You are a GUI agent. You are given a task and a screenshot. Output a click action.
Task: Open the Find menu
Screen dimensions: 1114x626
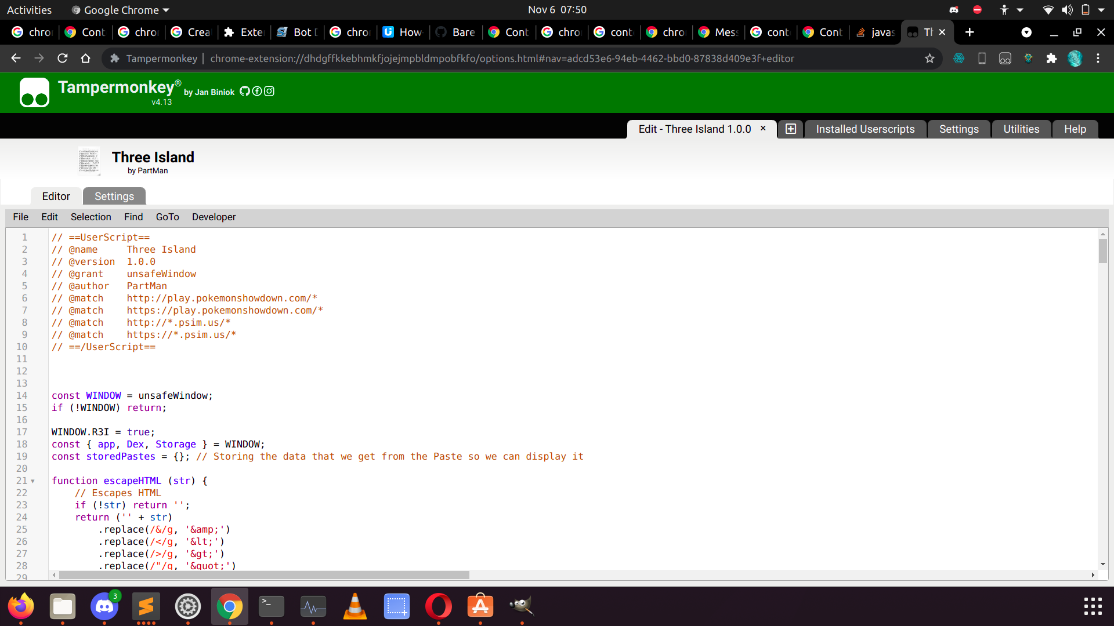133,217
